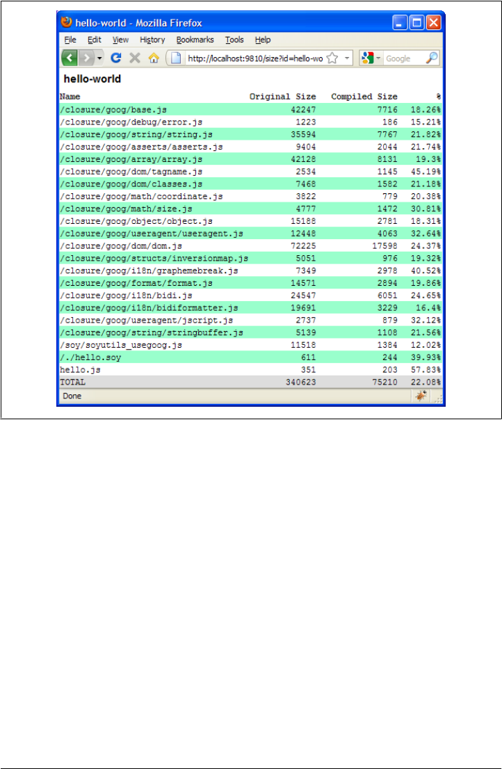Select /closure/goog/useragent/useragent.js file name
The image size is (502, 769).
pos(152,234)
